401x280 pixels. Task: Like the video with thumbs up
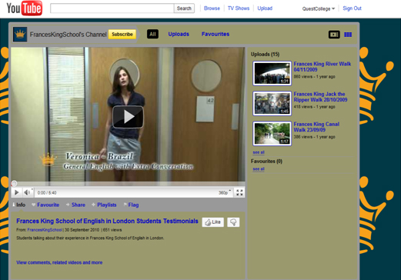click(213, 222)
